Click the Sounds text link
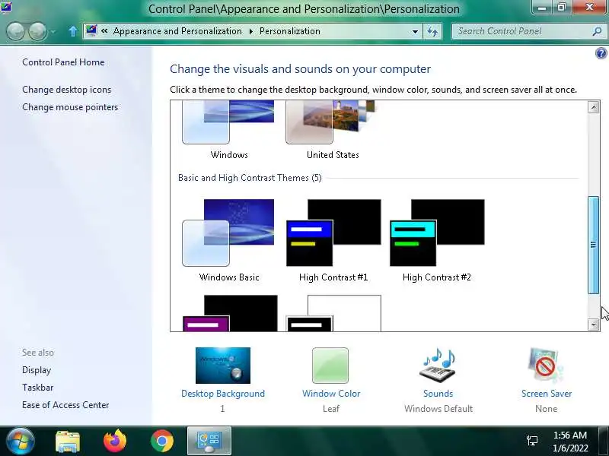Image resolution: width=609 pixels, height=456 pixels. (438, 394)
